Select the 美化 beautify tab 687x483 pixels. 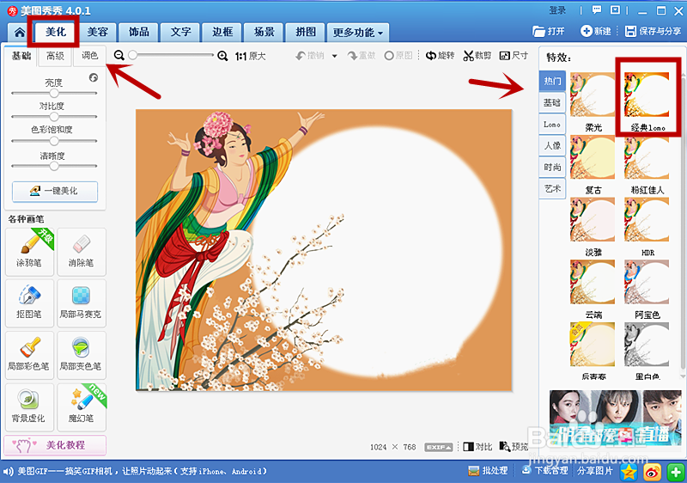56,32
